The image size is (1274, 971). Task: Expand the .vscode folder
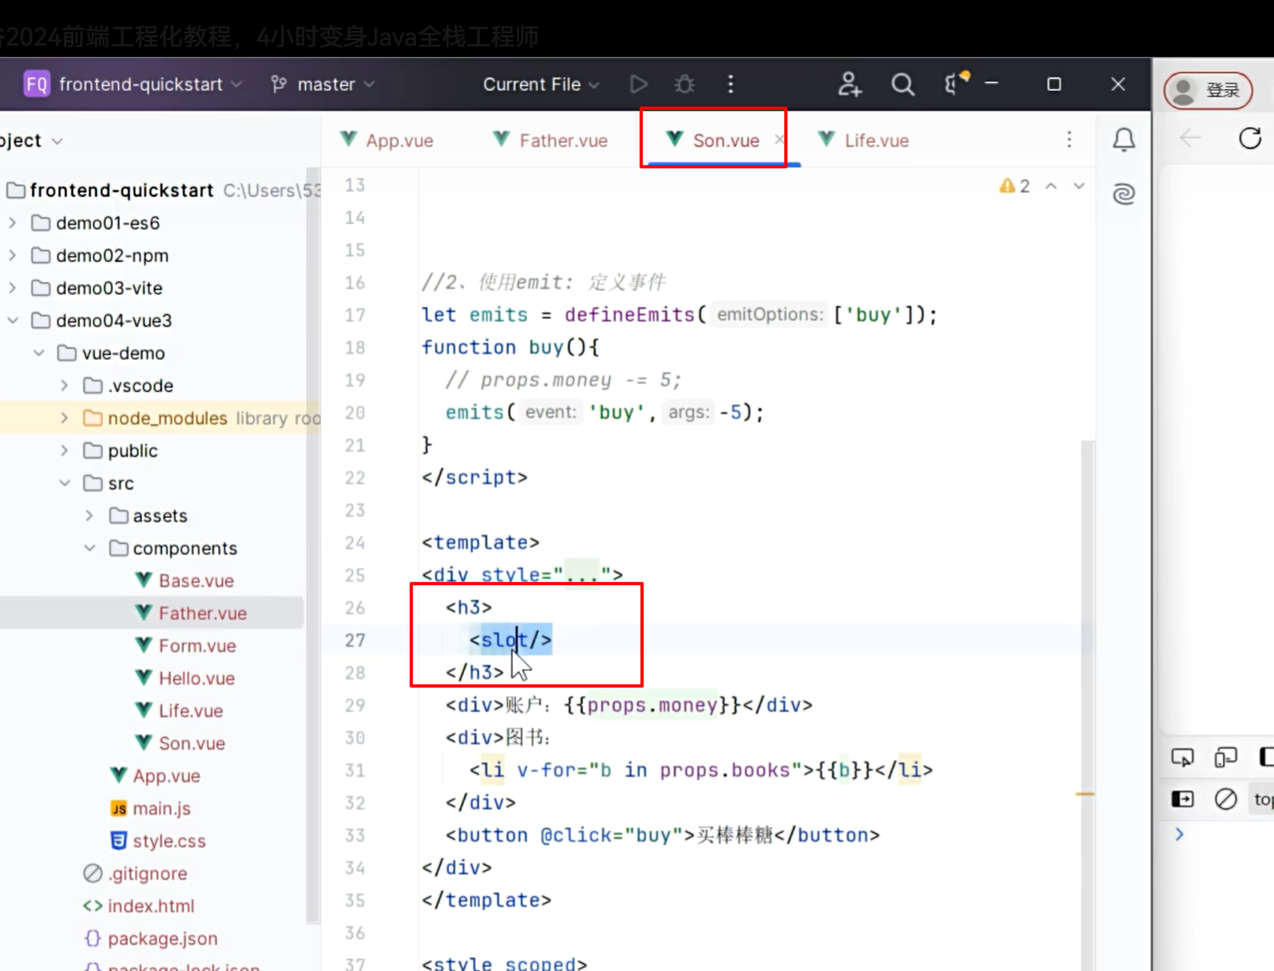coord(64,385)
